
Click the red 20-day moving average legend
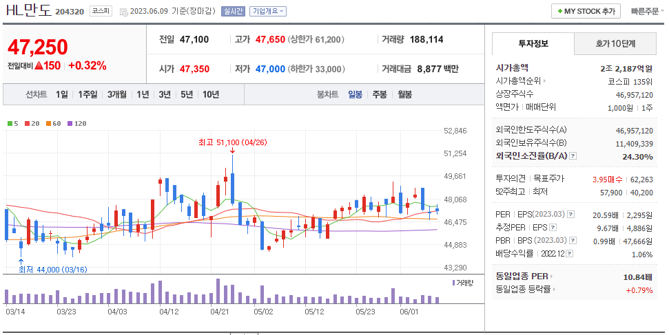pos(32,124)
